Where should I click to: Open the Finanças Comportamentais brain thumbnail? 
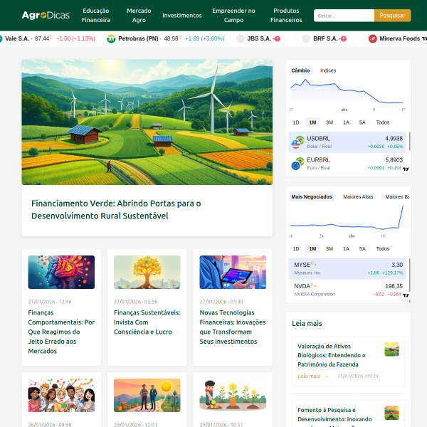(x=61, y=272)
